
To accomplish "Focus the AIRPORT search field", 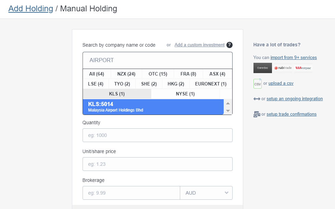I will coord(158,60).
